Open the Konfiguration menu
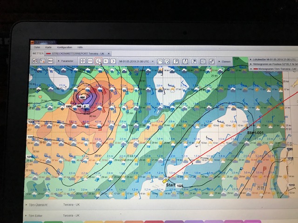 (64, 47)
